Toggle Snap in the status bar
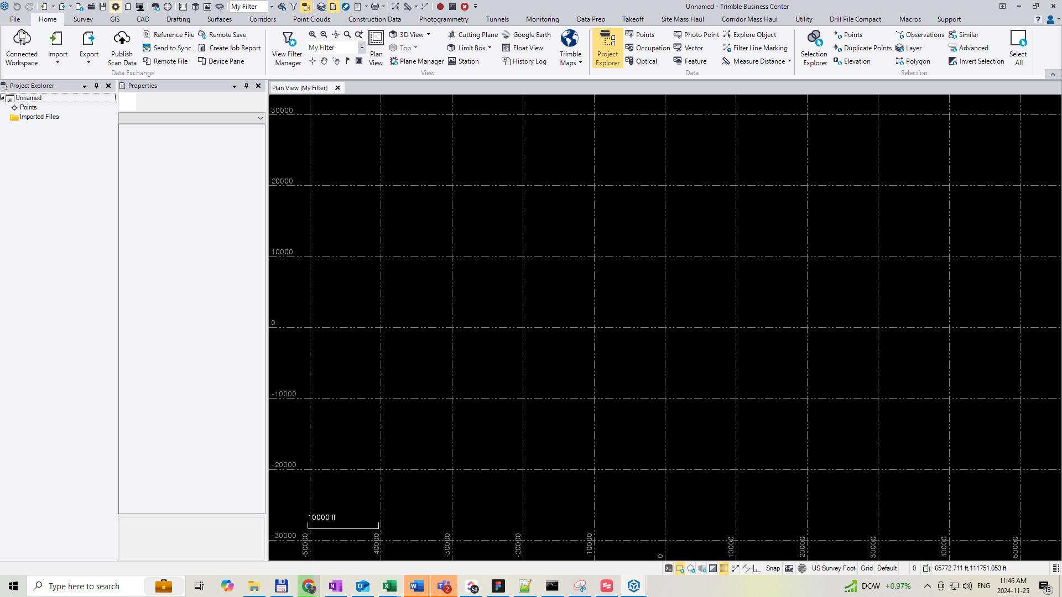The image size is (1062, 597). pos(772,568)
